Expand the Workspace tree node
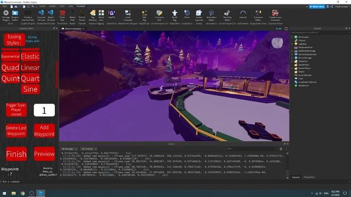The height and width of the screenshot is (197, 351). pyautogui.click(x=292, y=37)
